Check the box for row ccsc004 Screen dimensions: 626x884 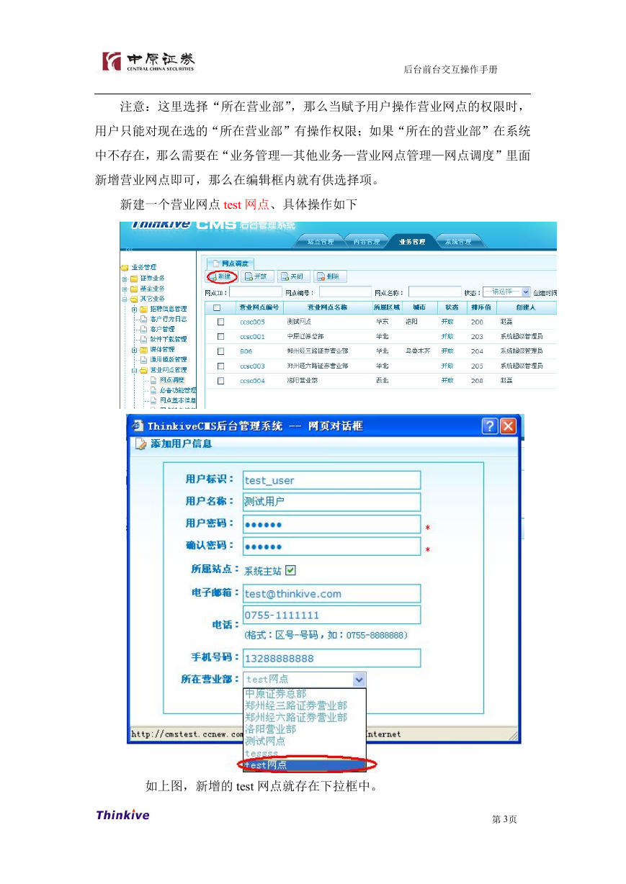tap(221, 380)
